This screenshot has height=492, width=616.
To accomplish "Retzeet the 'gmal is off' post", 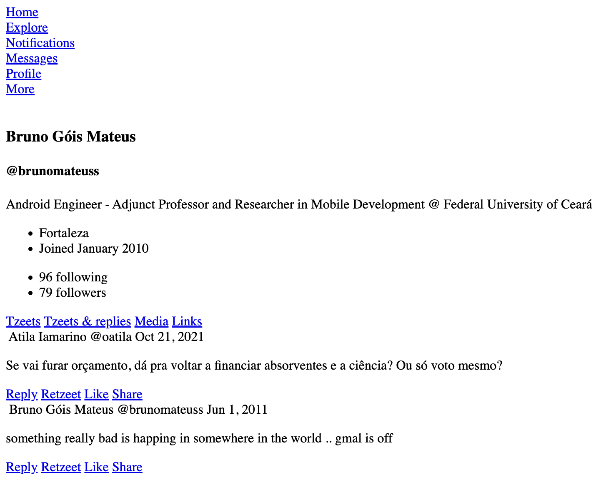I will coord(61,467).
